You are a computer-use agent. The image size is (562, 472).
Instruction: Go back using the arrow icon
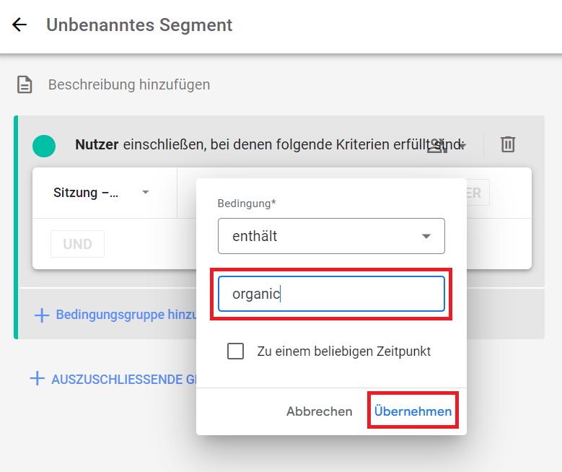(19, 25)
